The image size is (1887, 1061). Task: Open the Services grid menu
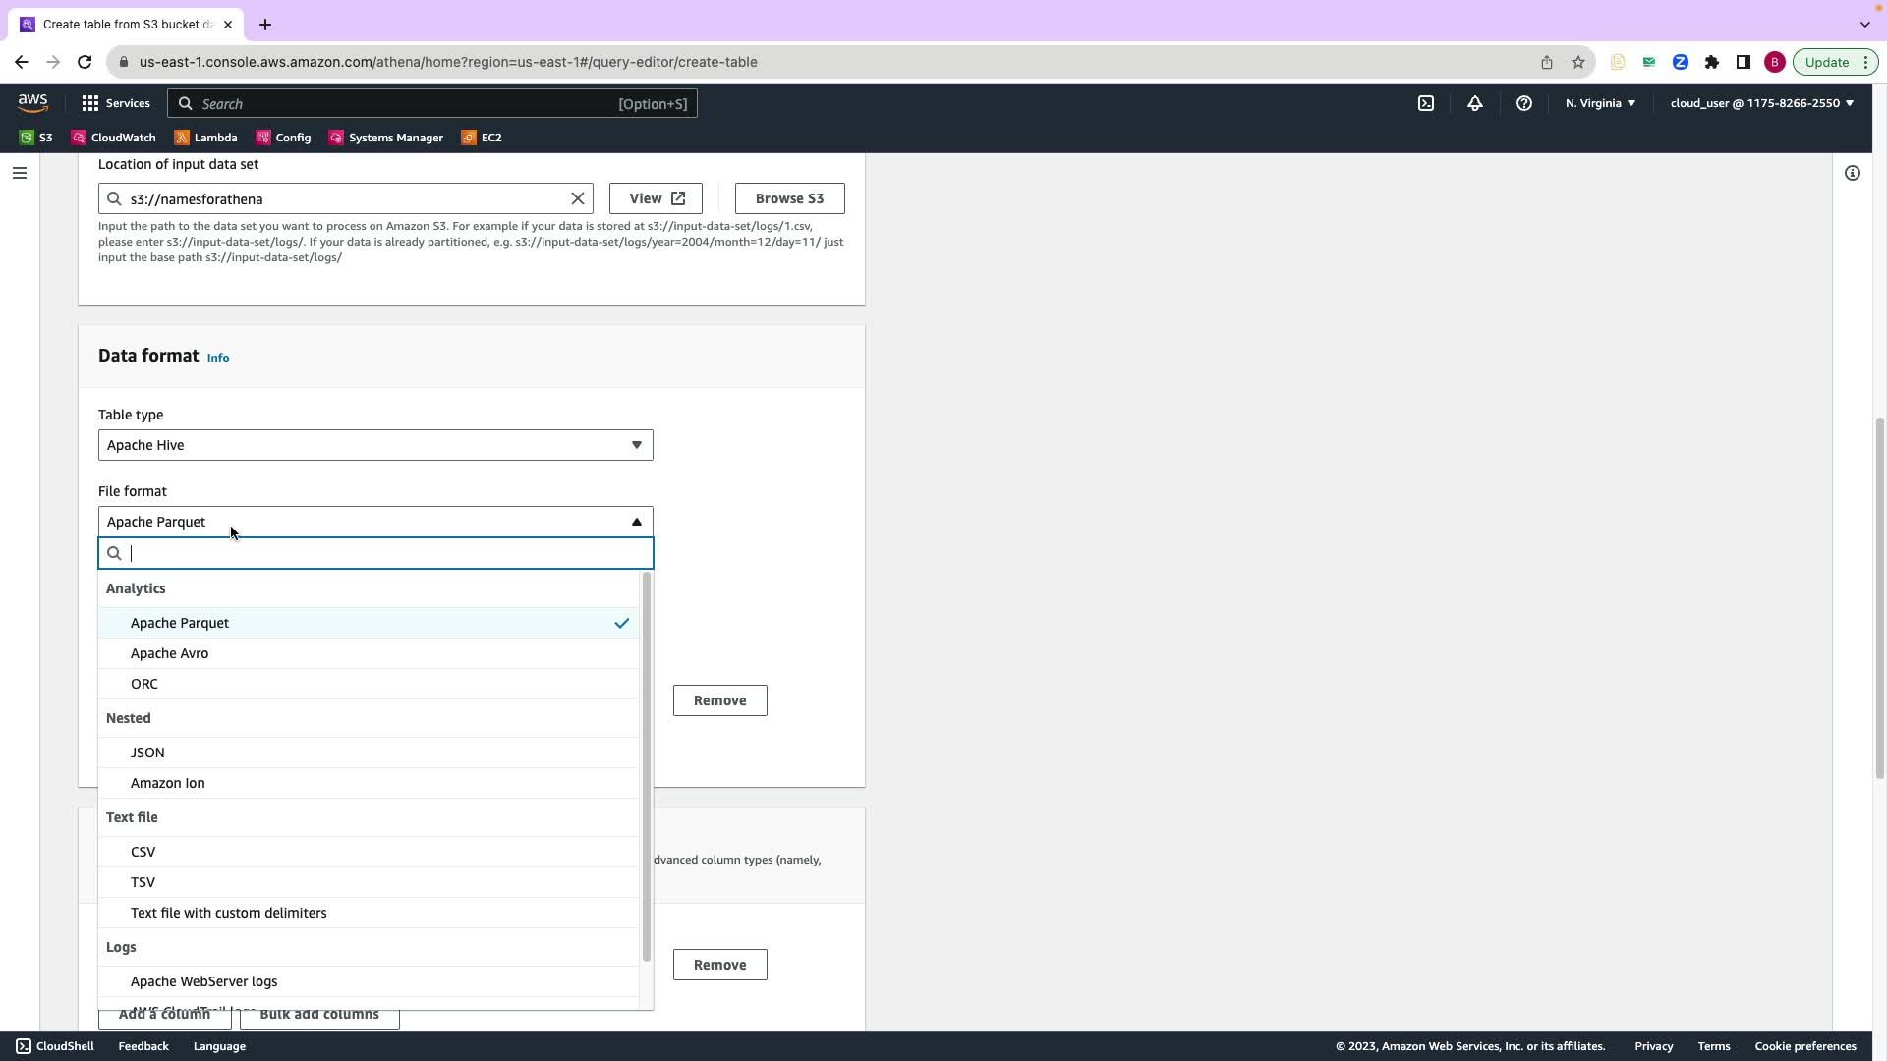pyautogui.click(x=115, y=103)
